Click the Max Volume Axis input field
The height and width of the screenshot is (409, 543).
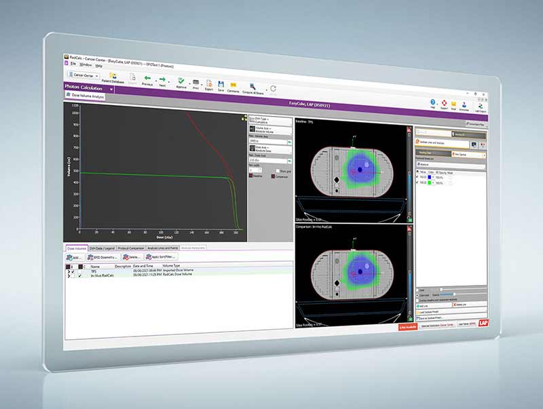[x=267, y=142]
